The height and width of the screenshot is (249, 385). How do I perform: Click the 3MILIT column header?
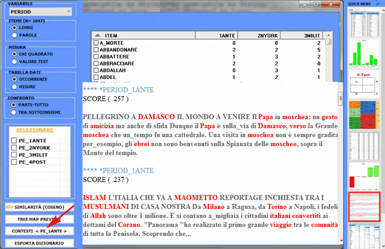click(301, 36)
